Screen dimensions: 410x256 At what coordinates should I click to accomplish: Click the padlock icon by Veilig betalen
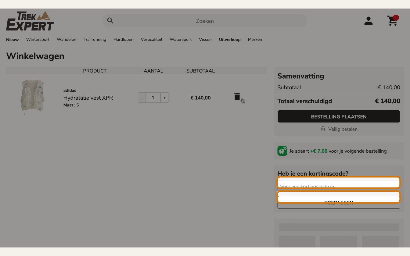pos(323,129)
